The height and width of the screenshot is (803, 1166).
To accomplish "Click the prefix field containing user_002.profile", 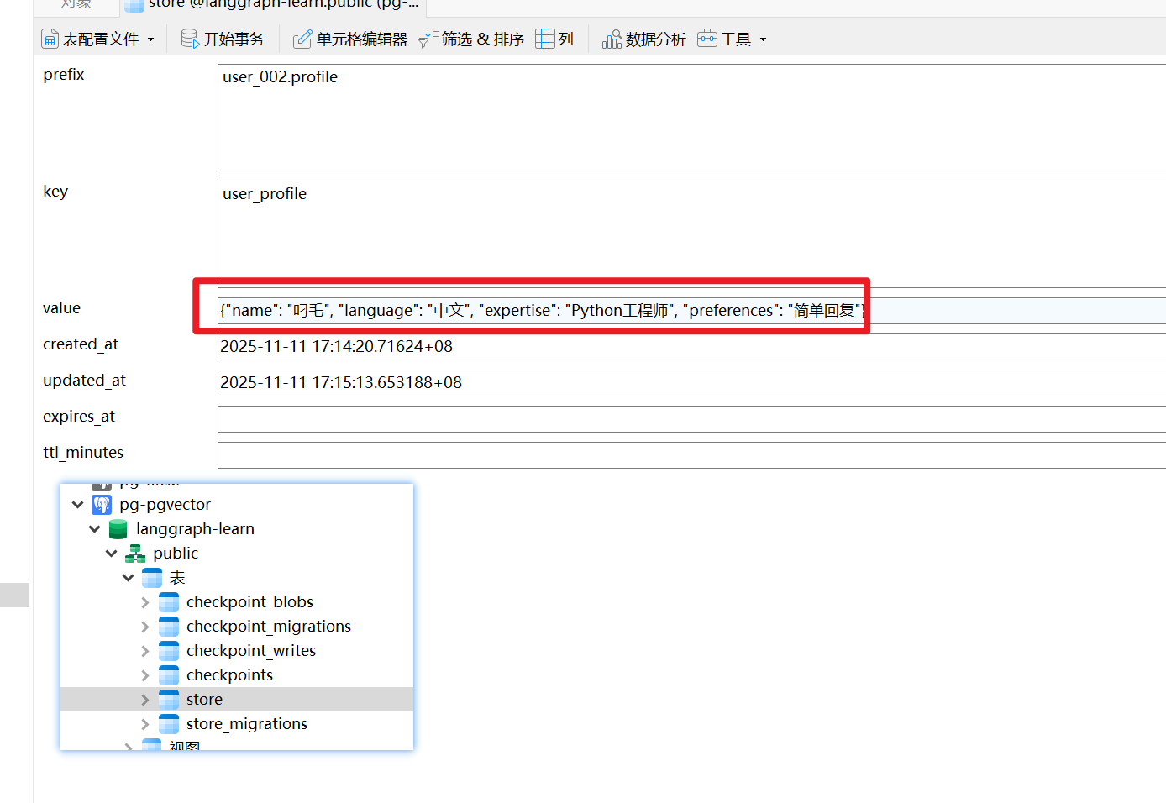I will (691, 118).
